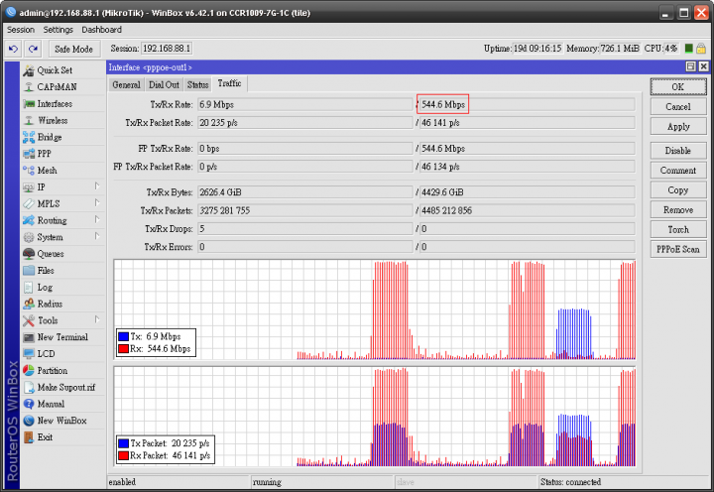Click the Session address 192.168.88.1 field
The image size is (714, 492).
click(x=167, y=49)
